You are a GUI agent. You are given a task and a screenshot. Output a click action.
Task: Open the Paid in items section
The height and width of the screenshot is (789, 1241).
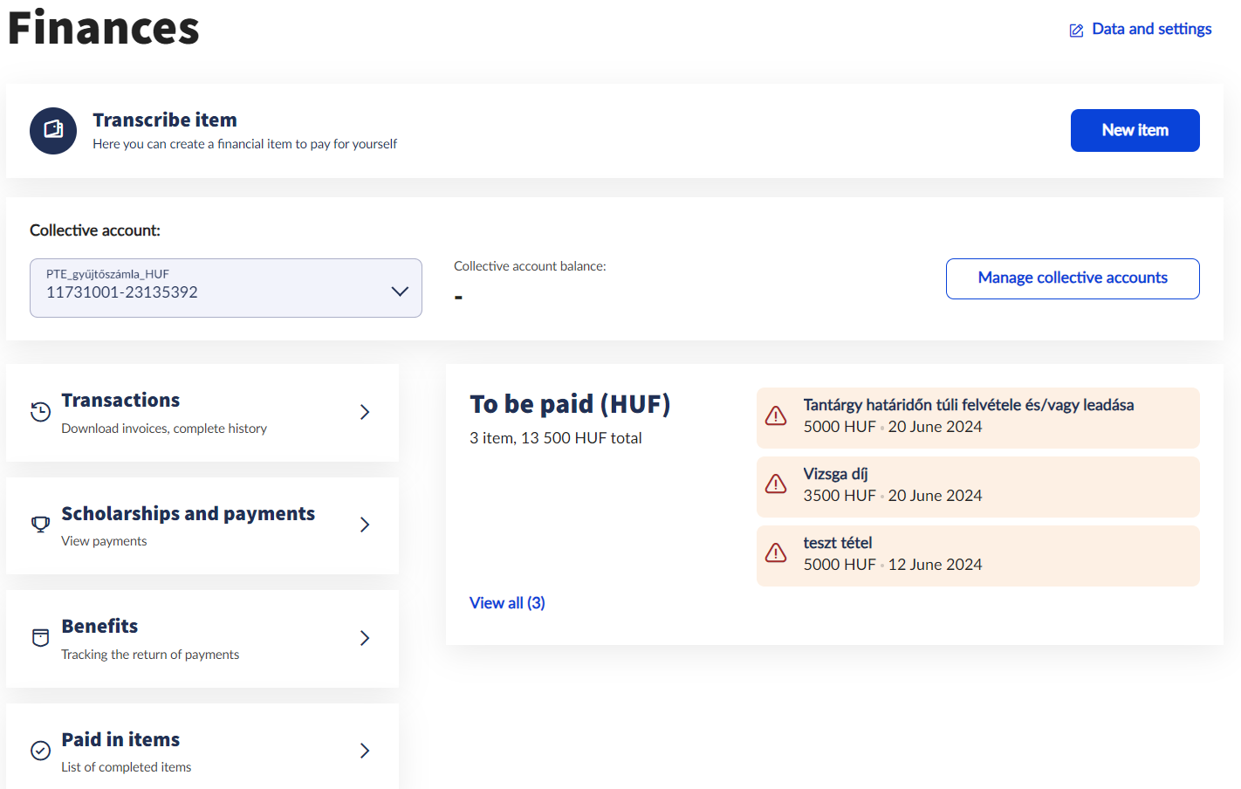click(120, 740)
